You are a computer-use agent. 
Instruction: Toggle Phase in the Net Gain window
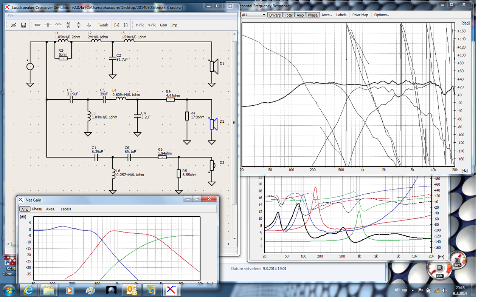(x=37, y=209)
